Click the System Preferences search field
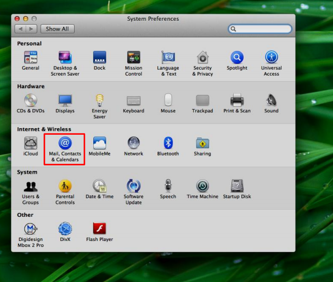The width and height of the screenshot is (333, 282). click(260, 29)
